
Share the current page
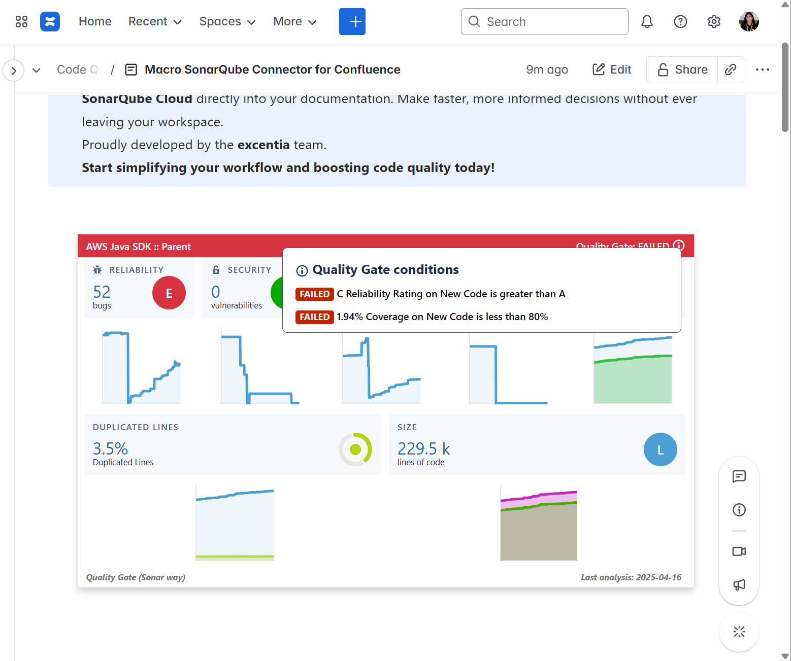point(682,69)
